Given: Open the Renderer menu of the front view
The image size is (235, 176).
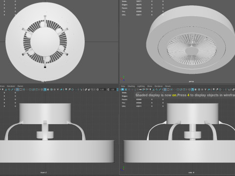Looking at the screenshot, I should tap(11, 86).
